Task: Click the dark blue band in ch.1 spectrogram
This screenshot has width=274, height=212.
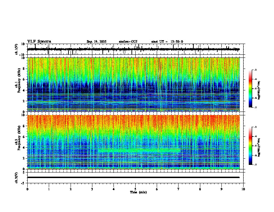Action: (x=133, y=88)
